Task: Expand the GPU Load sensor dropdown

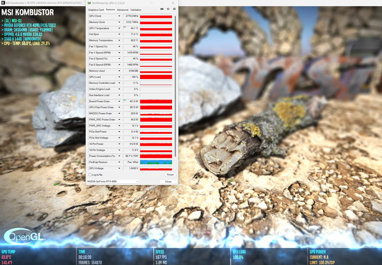Action: coord(119,77)
